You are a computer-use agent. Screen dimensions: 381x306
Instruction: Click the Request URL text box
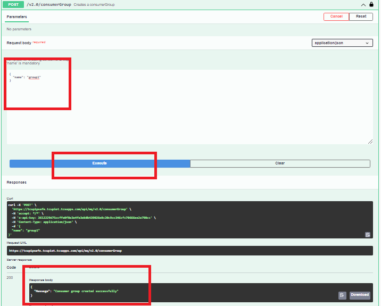pyautogui.click(x=190, y=251)
